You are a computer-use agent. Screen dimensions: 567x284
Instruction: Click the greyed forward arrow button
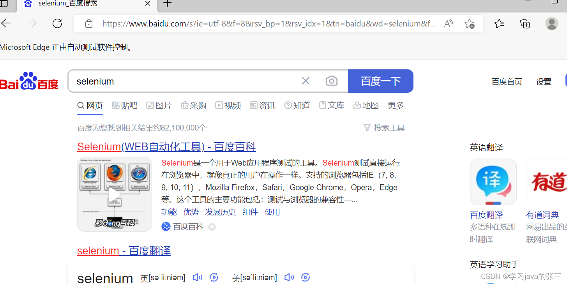[31, 23]
